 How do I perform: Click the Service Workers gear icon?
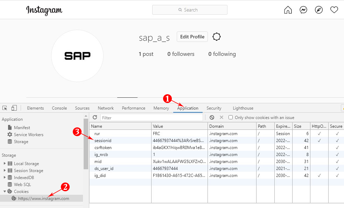(x=10, y=134)
